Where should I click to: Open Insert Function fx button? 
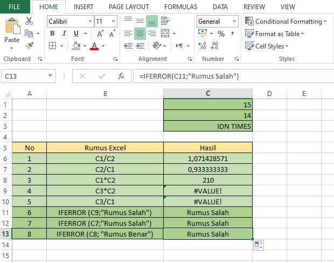point(121,76)
